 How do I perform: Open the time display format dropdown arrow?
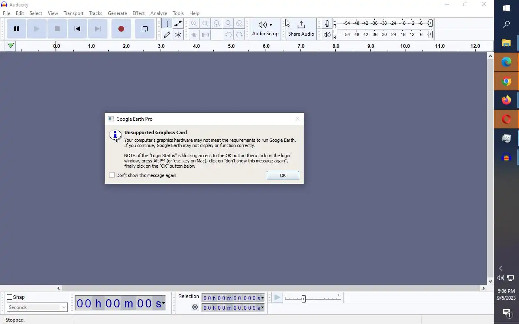(x=163, y=303)
